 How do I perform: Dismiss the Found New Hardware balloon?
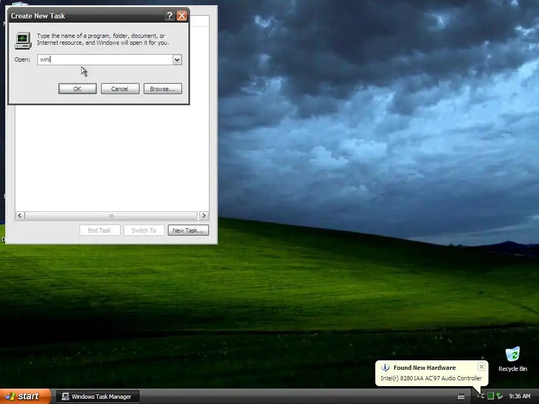[482, 367]
